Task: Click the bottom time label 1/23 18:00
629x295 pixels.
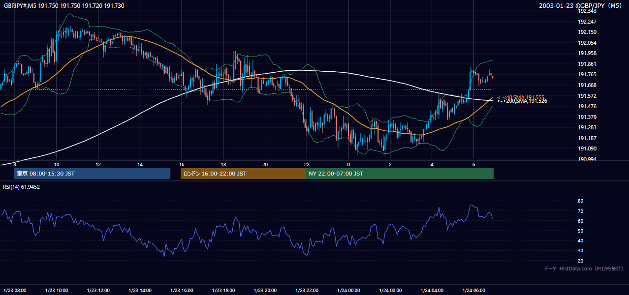Action: point(223,291)
